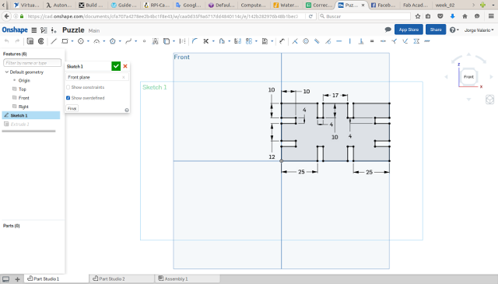This screenshot has height=284, width=498.
Task: Cancel Sketch 1 with red X
Action: [x=125, y=66]
